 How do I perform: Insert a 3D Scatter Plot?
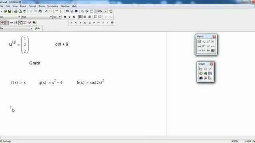206,78
